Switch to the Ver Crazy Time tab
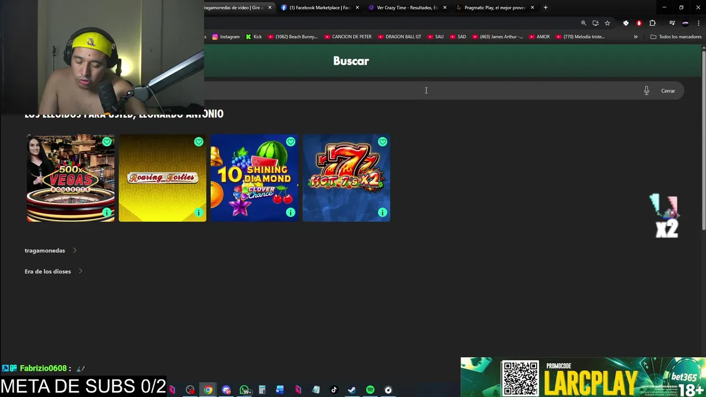The height and width of the screenshot is (397, 706). (x=407, y=8)
